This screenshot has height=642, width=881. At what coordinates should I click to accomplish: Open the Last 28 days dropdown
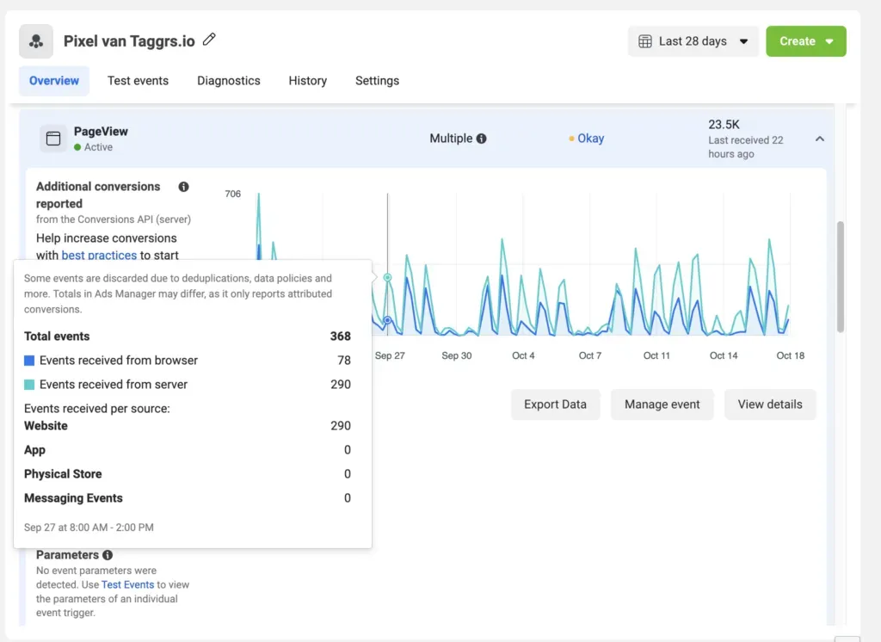(x=693, y=41)
